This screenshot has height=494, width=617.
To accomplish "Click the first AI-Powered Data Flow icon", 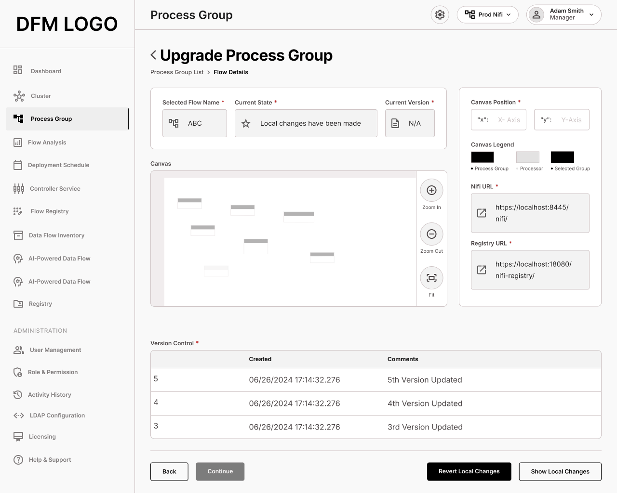I will click(18, 259).
